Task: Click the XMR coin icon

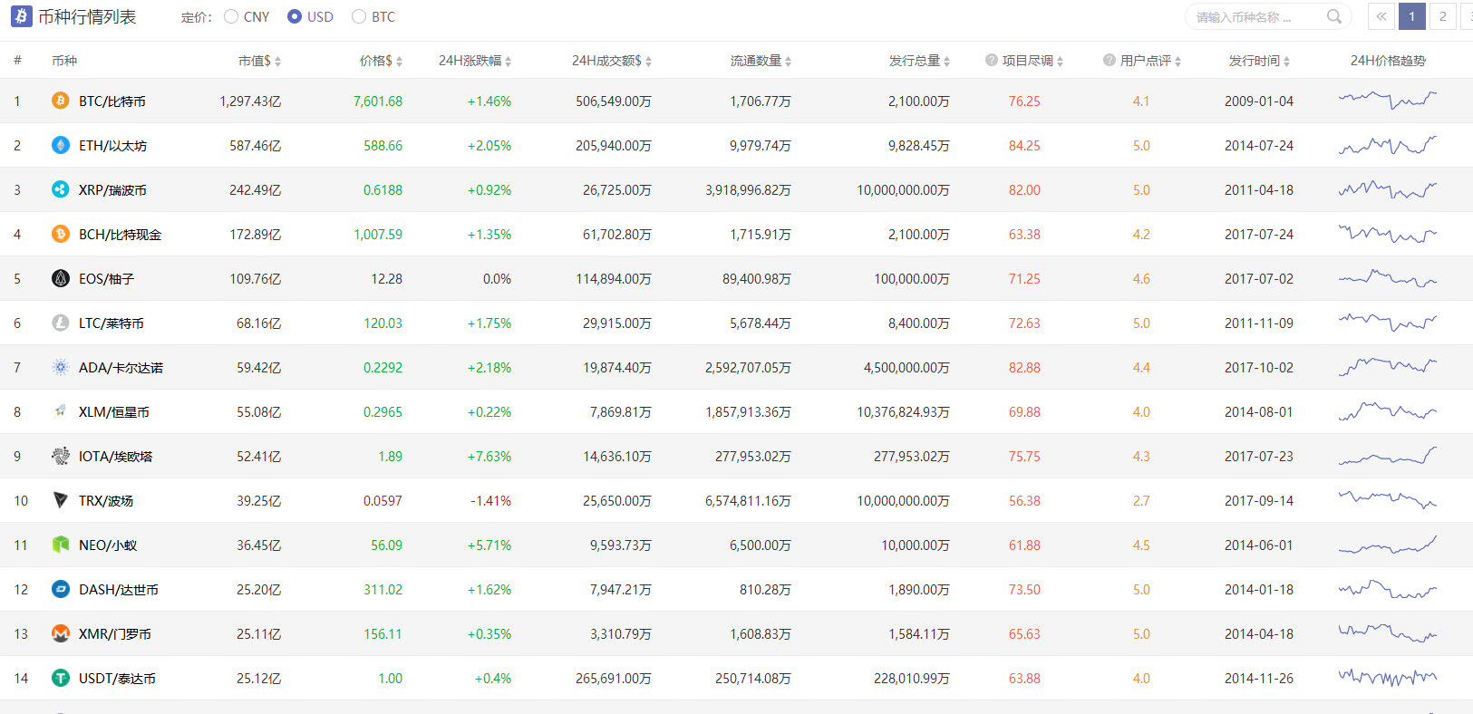Action: tap(61, 633)
